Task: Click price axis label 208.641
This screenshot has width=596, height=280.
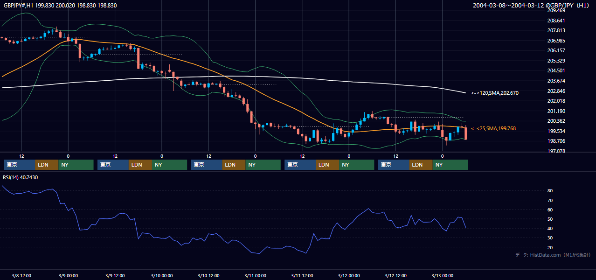Action: 556,21
